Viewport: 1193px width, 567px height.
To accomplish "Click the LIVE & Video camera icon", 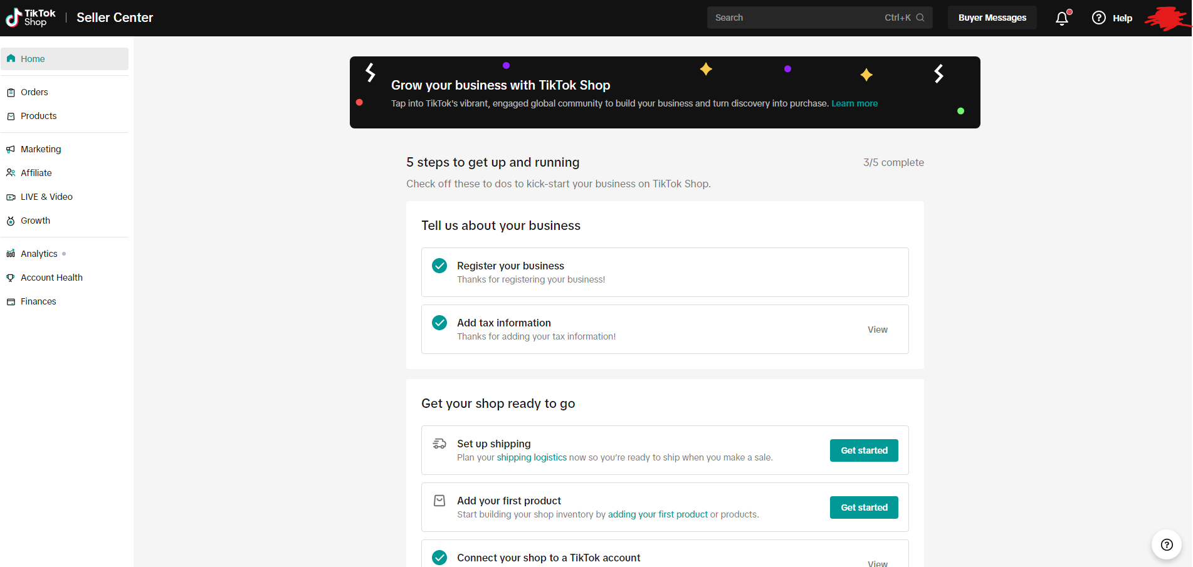I will coord(11,197).
